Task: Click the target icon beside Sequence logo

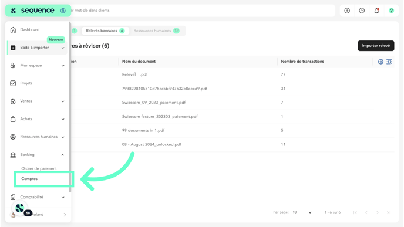Action: point(63,11)
